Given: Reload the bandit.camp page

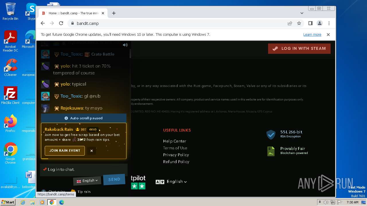Looking at the screenshot, I should tap(61, 23).
